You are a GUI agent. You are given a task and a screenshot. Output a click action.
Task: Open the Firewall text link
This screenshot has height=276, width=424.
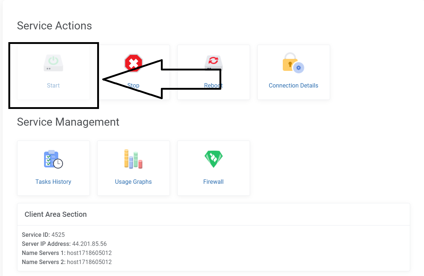(x=213, y=182)
